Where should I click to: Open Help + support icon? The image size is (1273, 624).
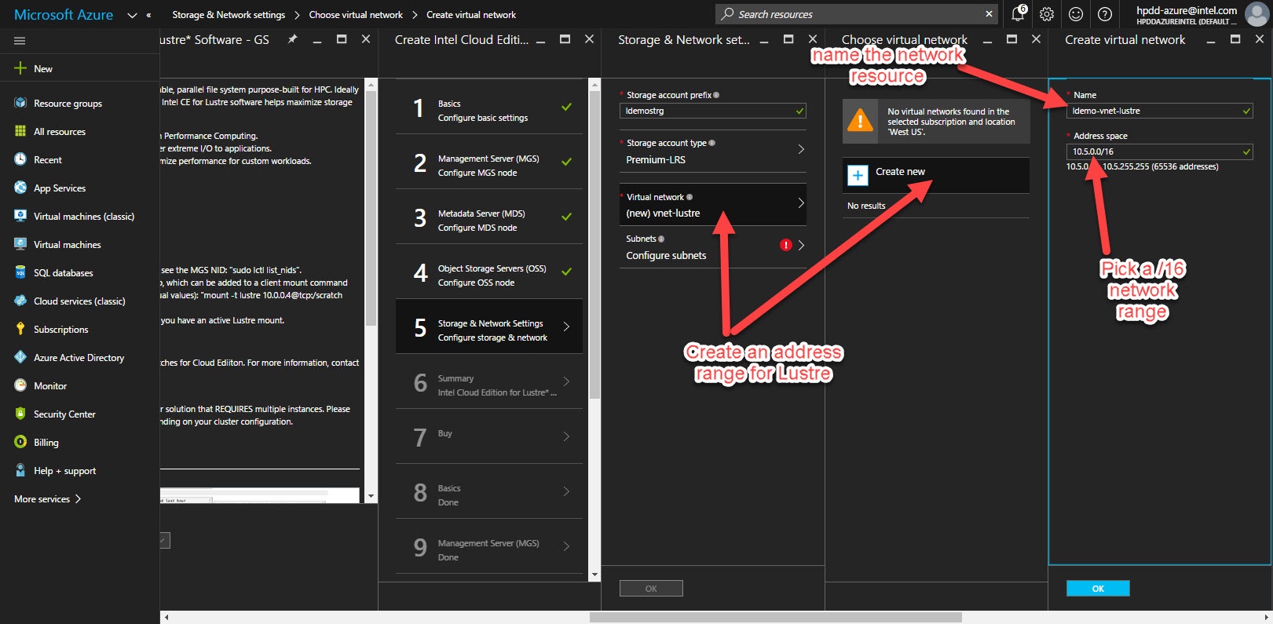(x=20, y=470)
